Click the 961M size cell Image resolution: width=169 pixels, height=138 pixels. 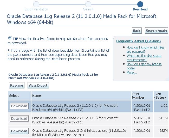161,119
